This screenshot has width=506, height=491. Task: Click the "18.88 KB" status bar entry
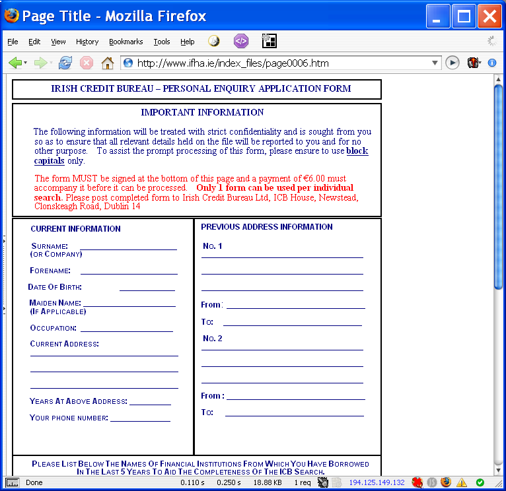point(268,482)
